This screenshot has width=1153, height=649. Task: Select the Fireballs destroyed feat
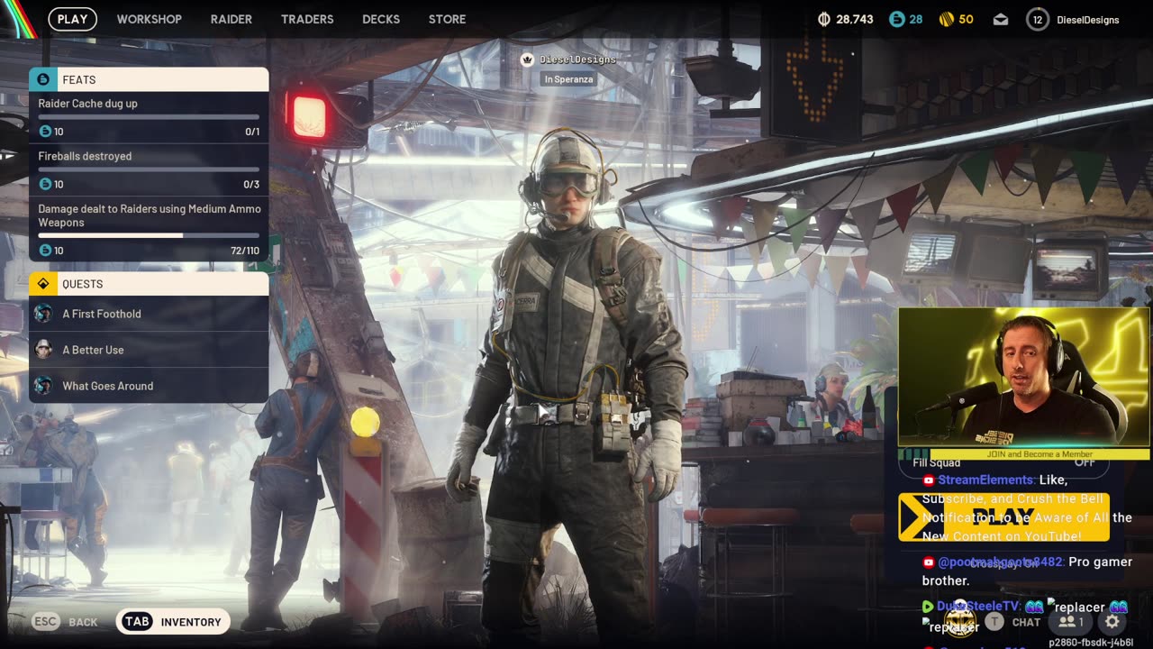click(149, 170)
